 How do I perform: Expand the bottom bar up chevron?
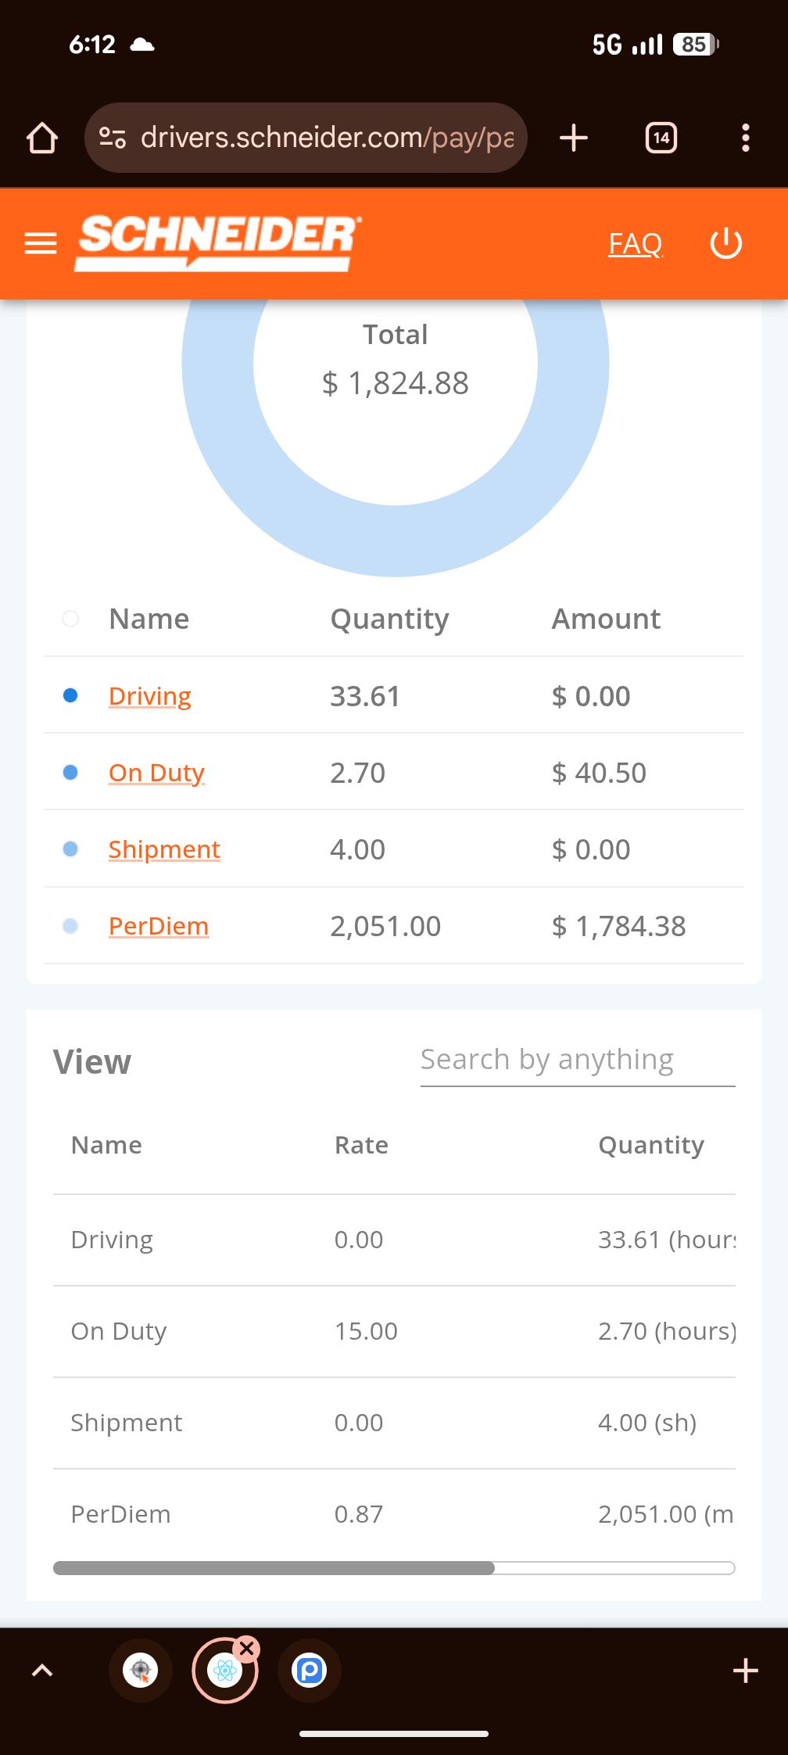click(42, 1671)
